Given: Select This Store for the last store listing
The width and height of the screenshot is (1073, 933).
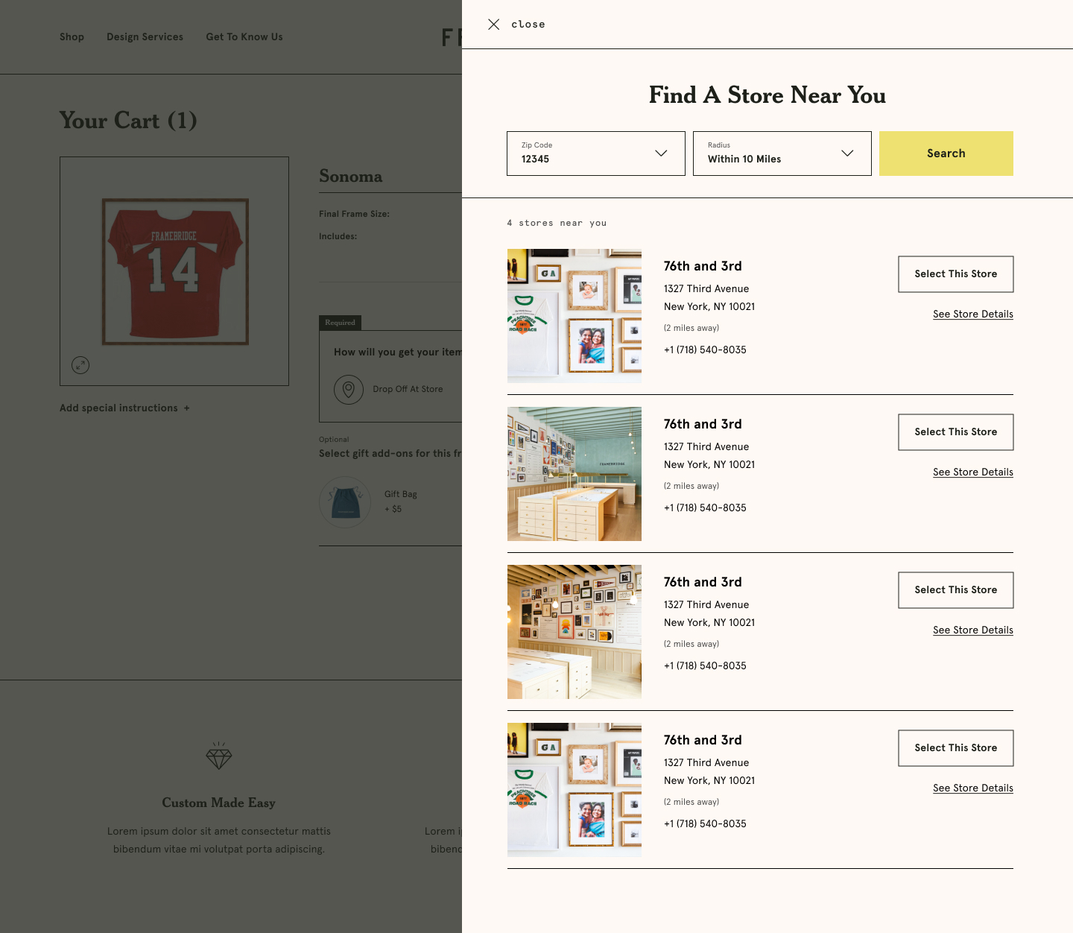Looking at the screenshot, I should click(955, 747).
